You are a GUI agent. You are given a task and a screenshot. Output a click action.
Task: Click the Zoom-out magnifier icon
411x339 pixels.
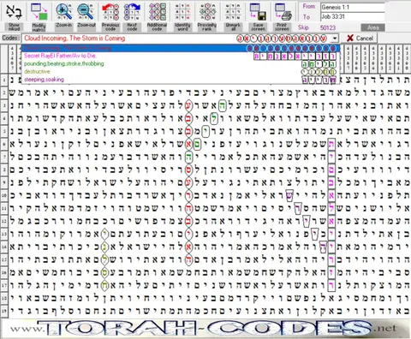coord(86,13)
